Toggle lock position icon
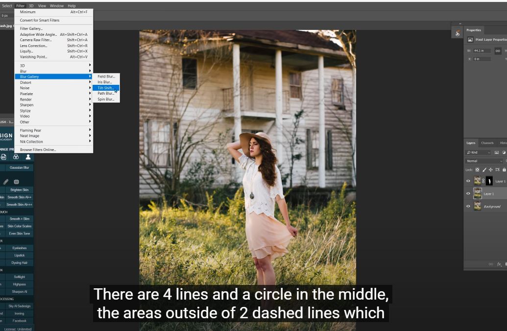The height and width of the screenshot is (331, 507). (x=490, y=170)
